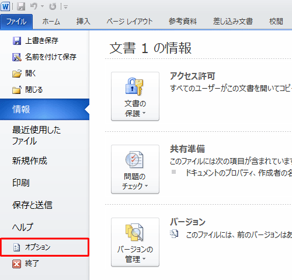292x280 pixels.
Task: Click the オプション settings icon
Action: [16, 247]
